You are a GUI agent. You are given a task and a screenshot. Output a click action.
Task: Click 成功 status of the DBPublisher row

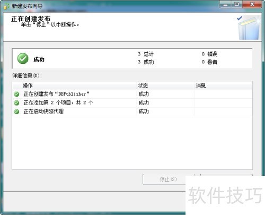144,94
